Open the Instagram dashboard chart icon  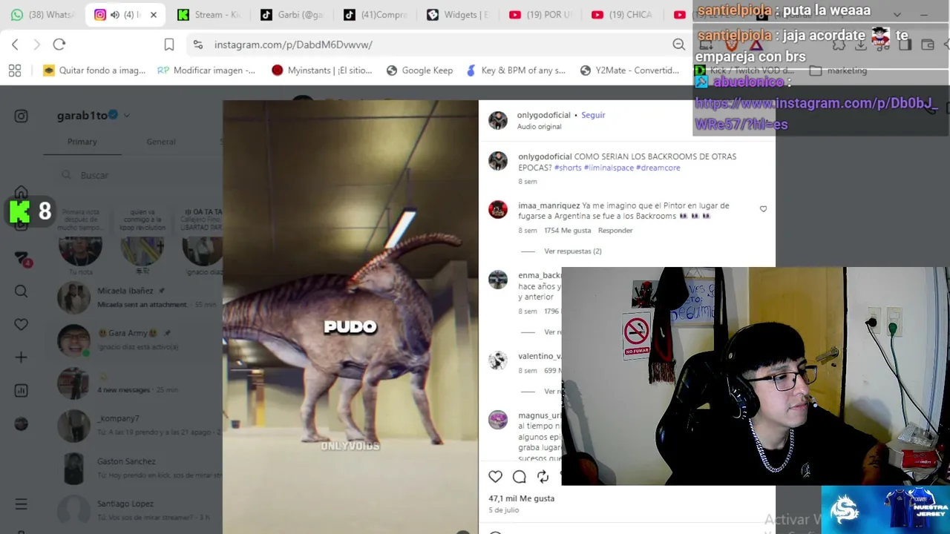[x=21, y=390]
